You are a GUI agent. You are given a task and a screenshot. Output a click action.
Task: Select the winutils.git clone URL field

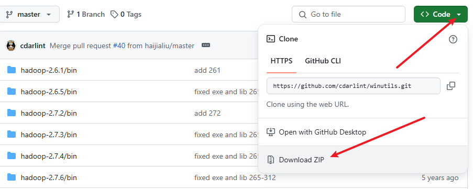click(353, 86)
